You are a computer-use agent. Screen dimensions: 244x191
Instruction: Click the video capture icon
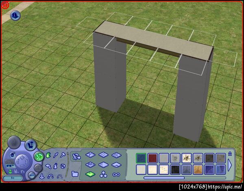pos(16,171)
